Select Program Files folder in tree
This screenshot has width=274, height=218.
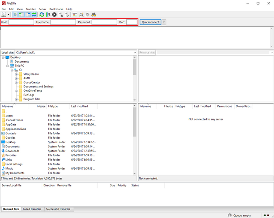tap(32, 99)
